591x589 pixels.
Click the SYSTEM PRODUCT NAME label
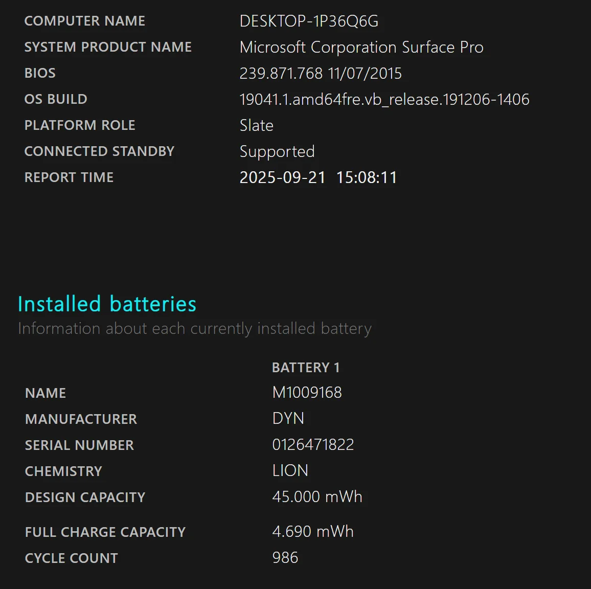pyautogui.click(x=108, y=47)
